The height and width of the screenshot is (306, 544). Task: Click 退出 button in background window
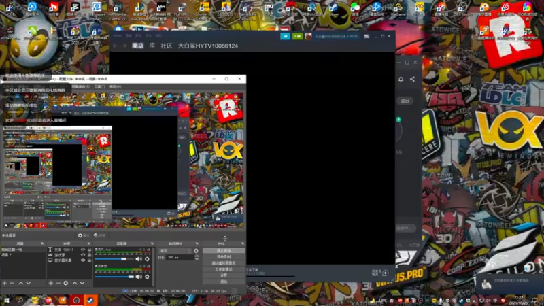point(405,101)
